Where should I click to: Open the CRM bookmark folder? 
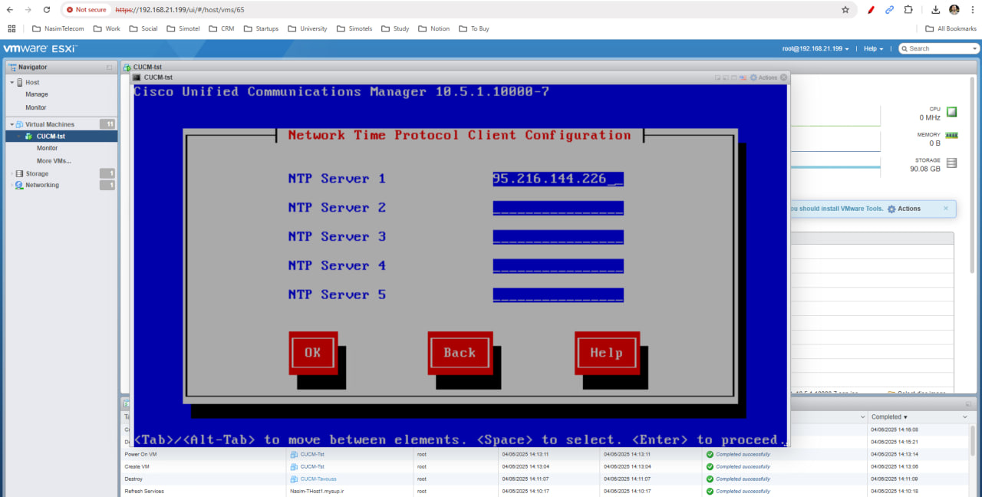[x=221, y=28]
